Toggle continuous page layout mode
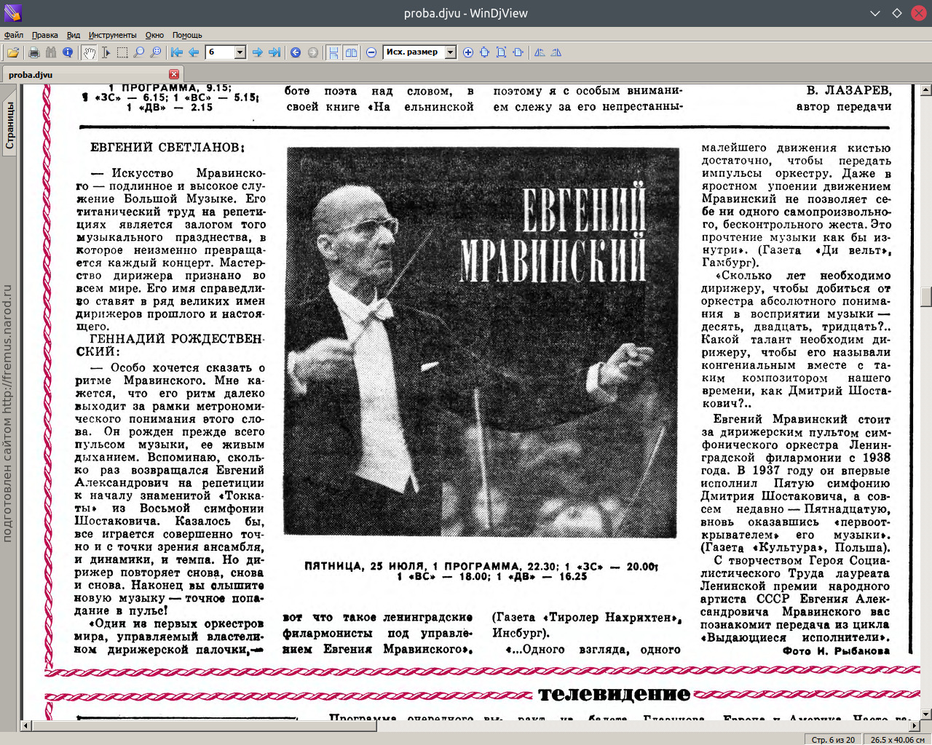 [x=333, y=52]
